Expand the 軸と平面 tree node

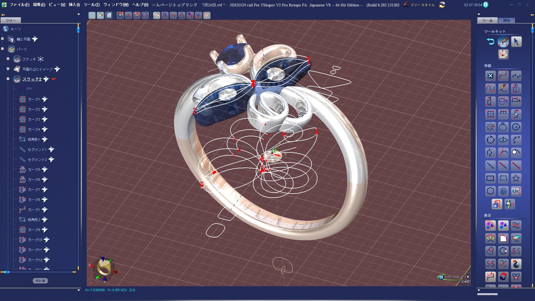tap(3, 39)
